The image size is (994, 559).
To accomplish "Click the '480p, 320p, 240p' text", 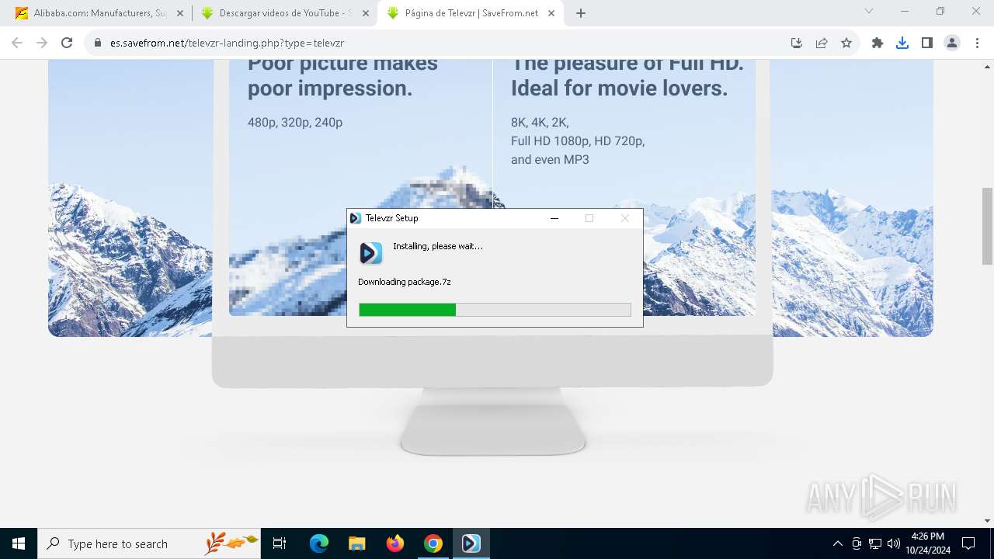I will 295,123.
